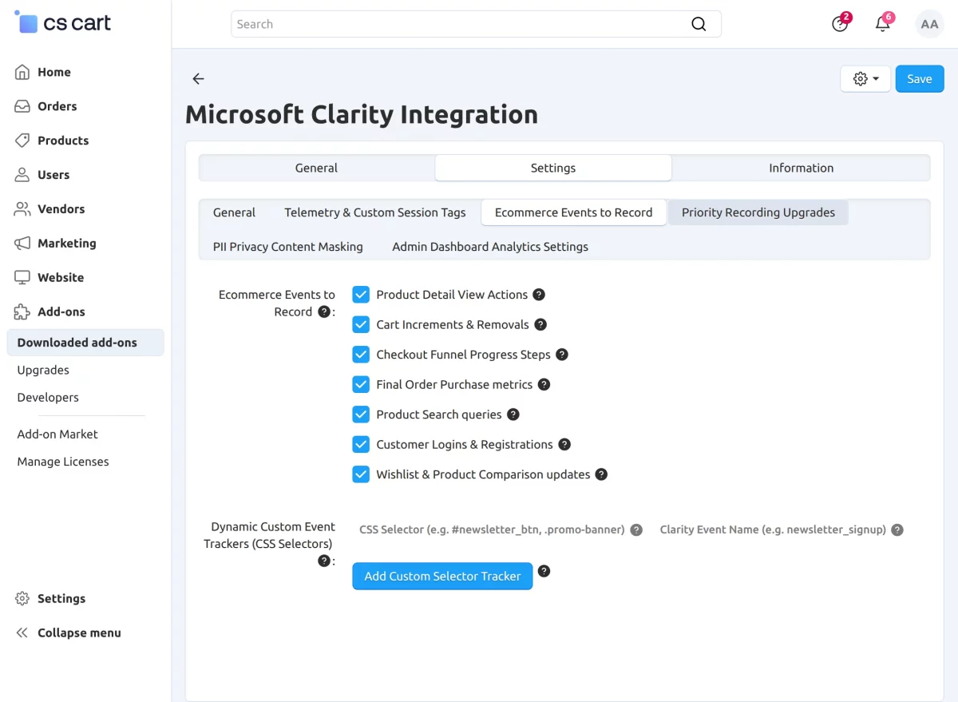Click the Products tag icon in the sidebar
958x702 pixels.
22,141
